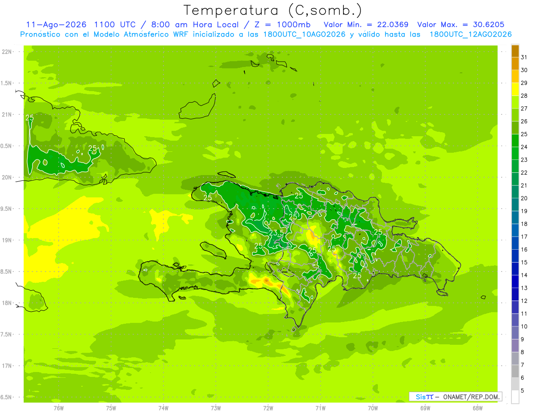The image size is (536, 414).
Task: Click the '19N' latitude label
Action: point(7,240)
